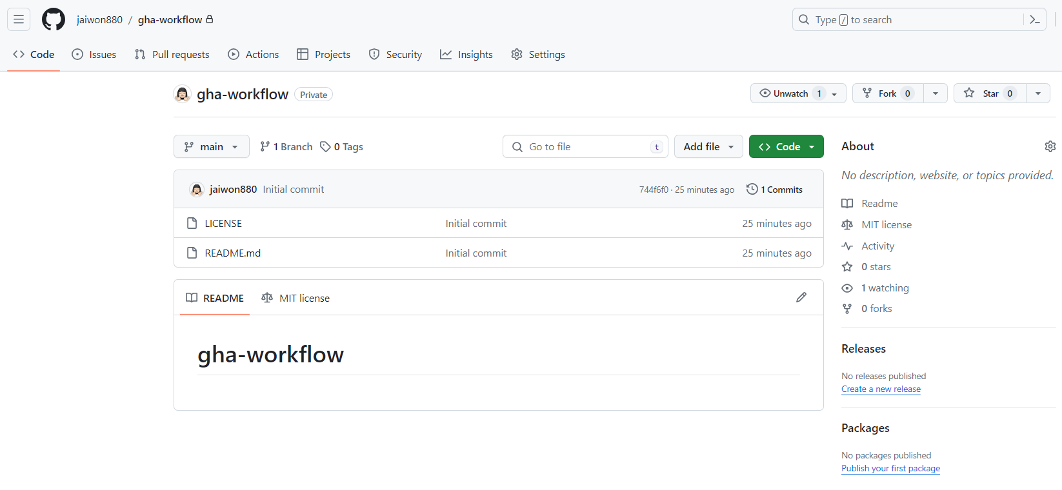Viewport: 1062px width, 490px height.
Task: Click the LICENSE file icon
Action: 192,223
